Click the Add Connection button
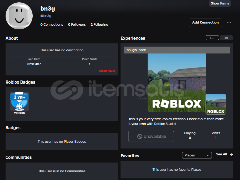The image size is (240, 180). pyautogui.click(x=205, y=22)
